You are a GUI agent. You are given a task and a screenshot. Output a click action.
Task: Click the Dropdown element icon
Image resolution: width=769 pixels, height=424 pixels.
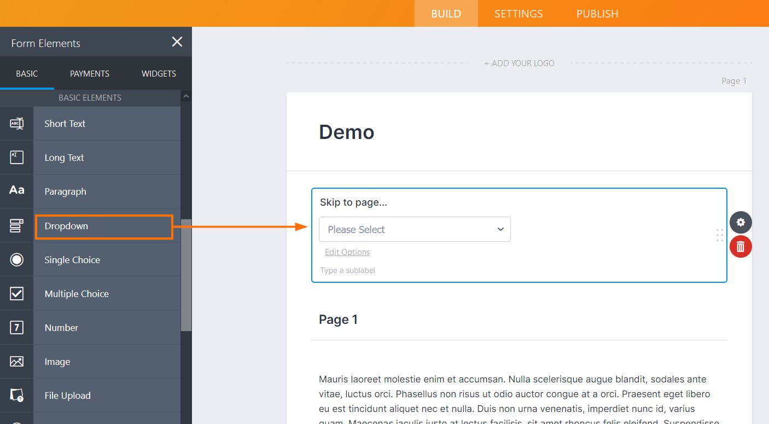(x=16, y=225)
